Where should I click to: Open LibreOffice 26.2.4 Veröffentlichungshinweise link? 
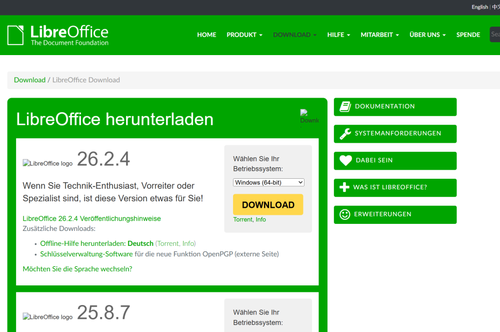91,219
